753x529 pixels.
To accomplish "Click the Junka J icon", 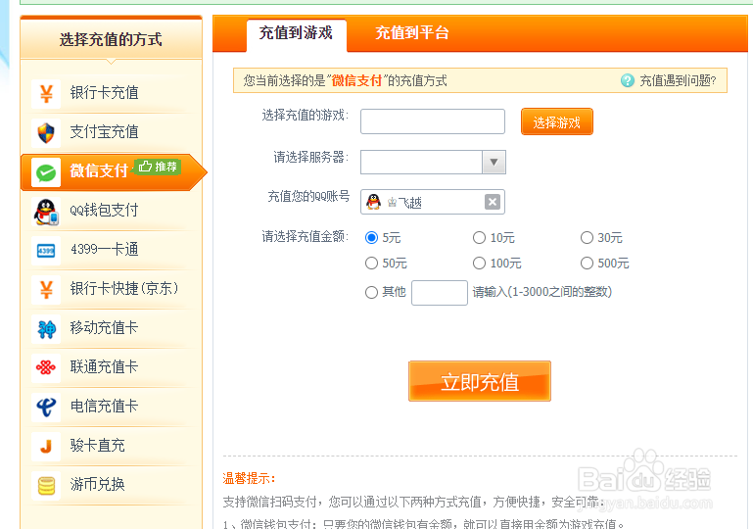I will [x=46, y=447].
